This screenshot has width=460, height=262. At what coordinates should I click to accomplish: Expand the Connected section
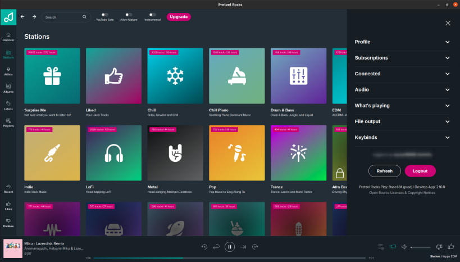point(402,74)
